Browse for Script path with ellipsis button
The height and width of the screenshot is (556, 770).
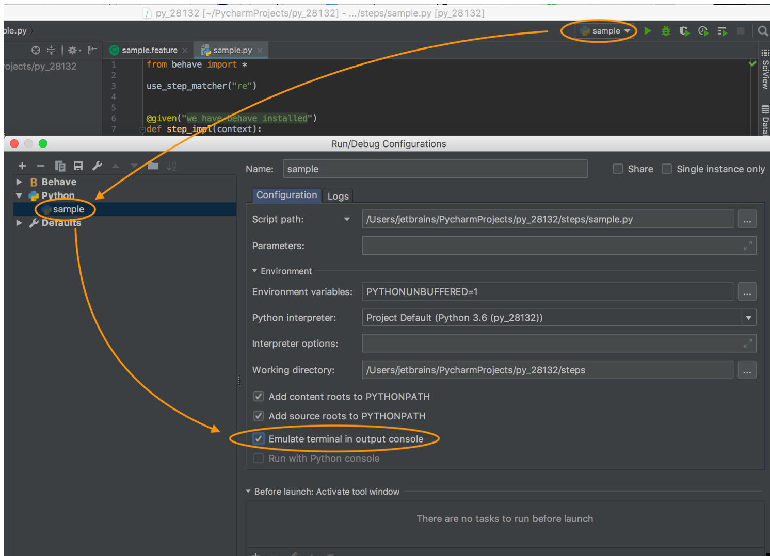click(x=747, y=219)
